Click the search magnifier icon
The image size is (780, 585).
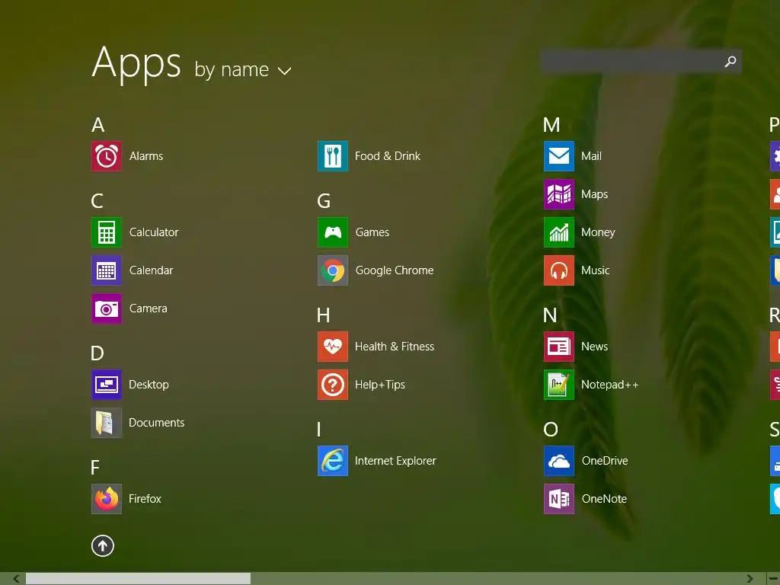[x=730, y=62]
